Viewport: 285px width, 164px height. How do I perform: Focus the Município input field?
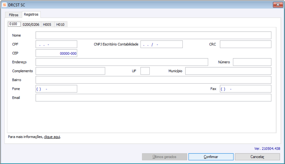coord(228,71)
